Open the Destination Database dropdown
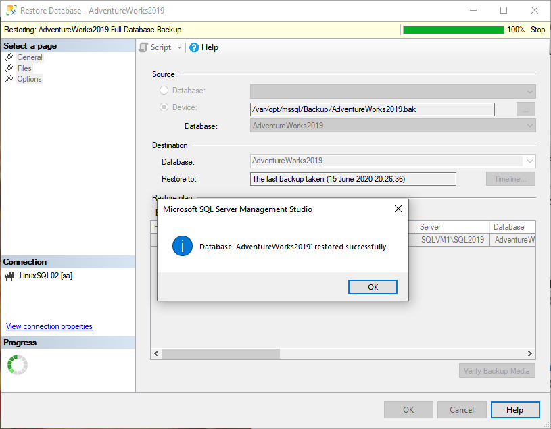This screenshot has height=429, width=551. pos(393,161)
